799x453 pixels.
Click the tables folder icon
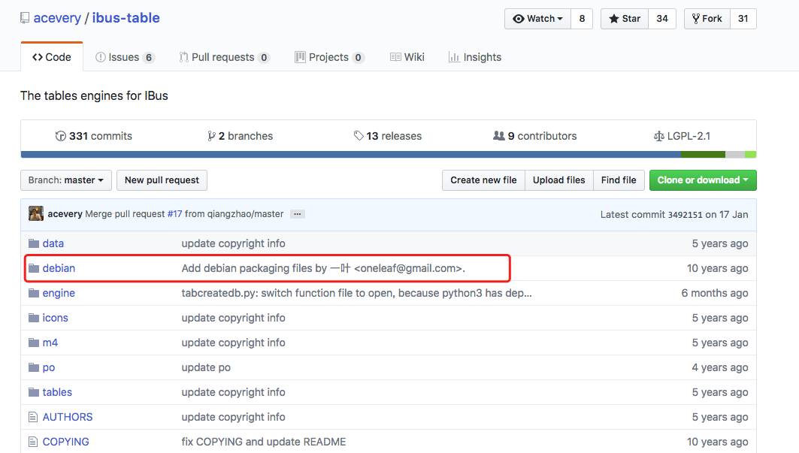pos(34,392)
